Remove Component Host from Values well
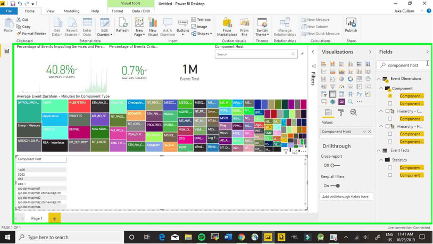The height and width of the screenshot is (244, 433). click(370, 132)
